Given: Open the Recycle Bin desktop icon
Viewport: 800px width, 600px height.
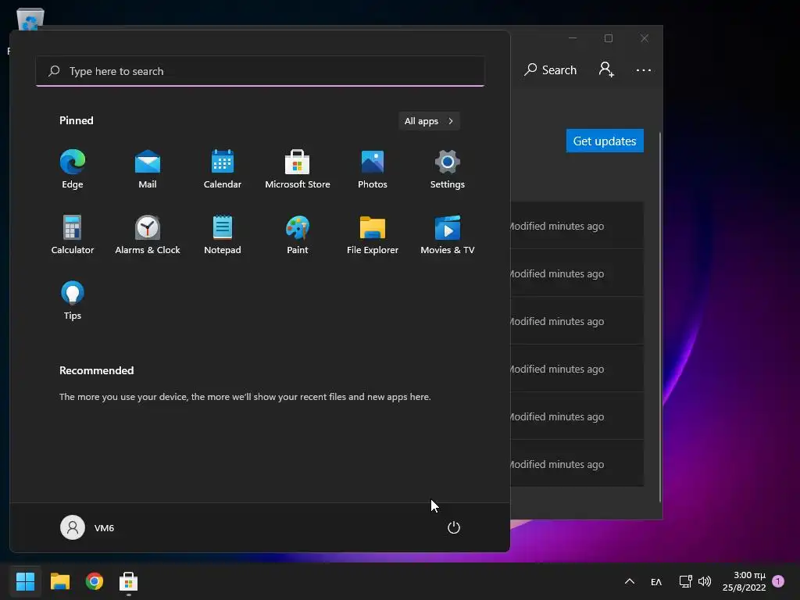Looking at the screenshot, I should pos(30,20).
